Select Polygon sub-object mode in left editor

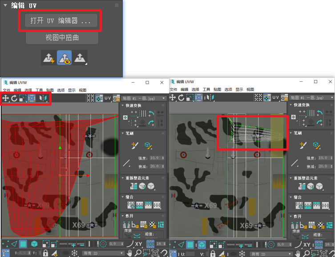tap(23, 244)
